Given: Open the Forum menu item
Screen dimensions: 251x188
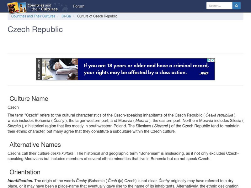Looking at the screenshot, I should pos(79,6).
